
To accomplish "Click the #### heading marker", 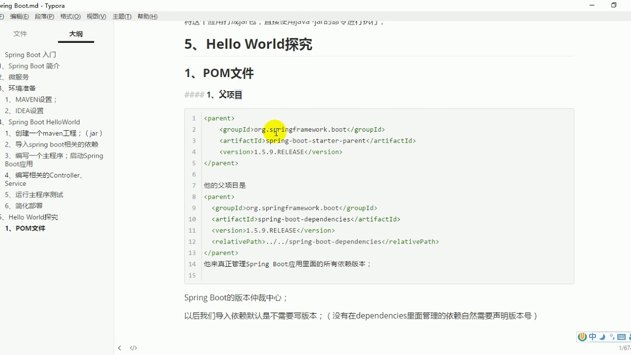I will coord(194,95).
